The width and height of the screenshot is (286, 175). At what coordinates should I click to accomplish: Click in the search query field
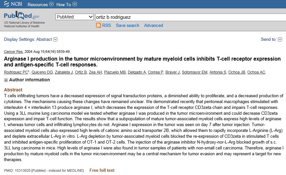(x=190, y=17)
